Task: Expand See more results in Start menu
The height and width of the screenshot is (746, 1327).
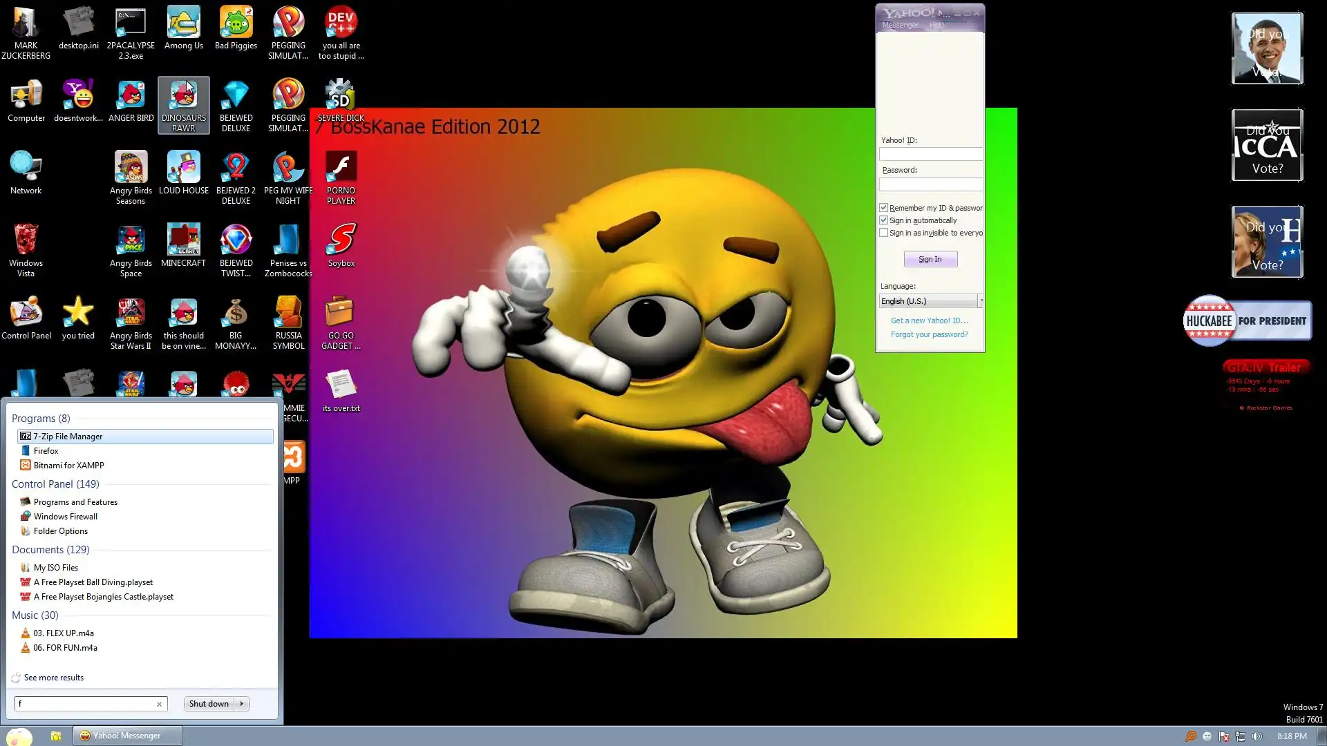Action: [53, 678]
